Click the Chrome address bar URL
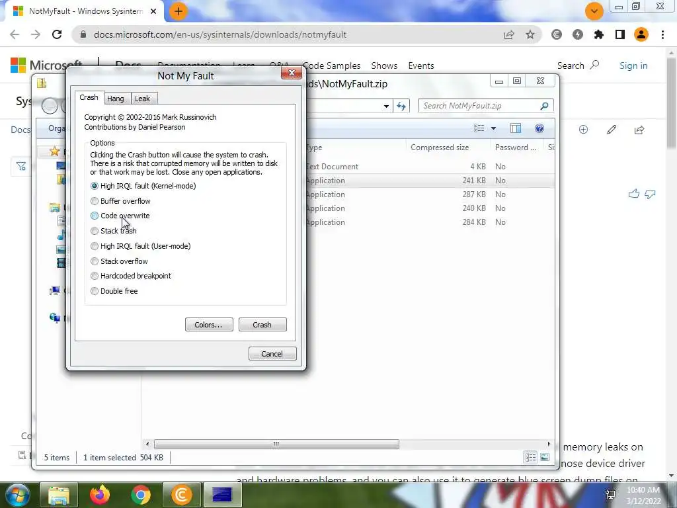This screenshot has height=508, width=677. 219,34
